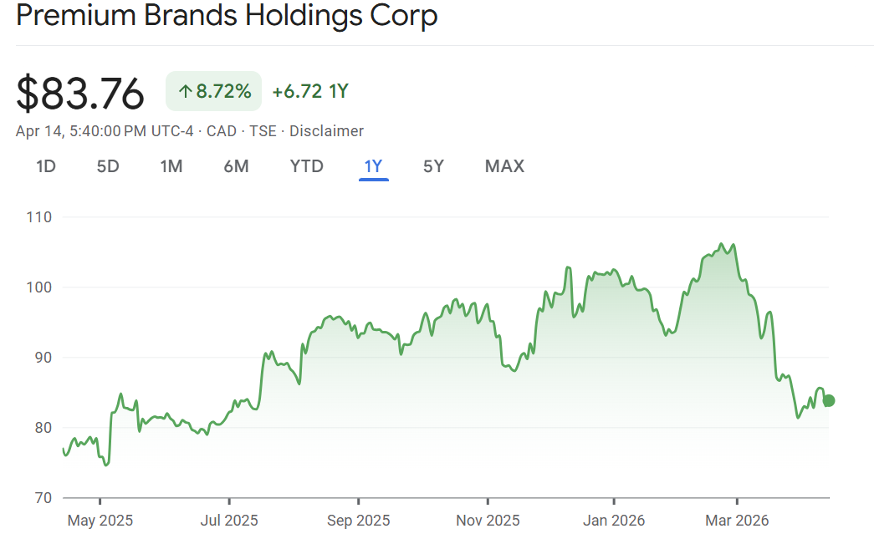This screenshot has width=874, height=544.
Task: Show the MAX price history
Action: coord(504,166)
